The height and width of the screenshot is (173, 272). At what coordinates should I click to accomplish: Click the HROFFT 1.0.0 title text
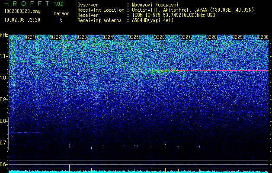(34, 3)
